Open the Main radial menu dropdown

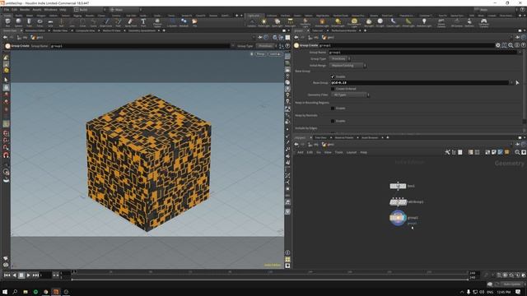click(x=125, y=10)
